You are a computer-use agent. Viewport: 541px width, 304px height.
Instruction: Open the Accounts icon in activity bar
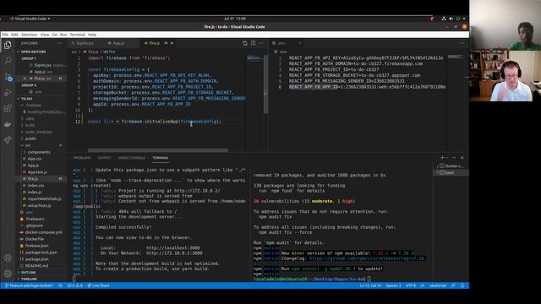8,258
